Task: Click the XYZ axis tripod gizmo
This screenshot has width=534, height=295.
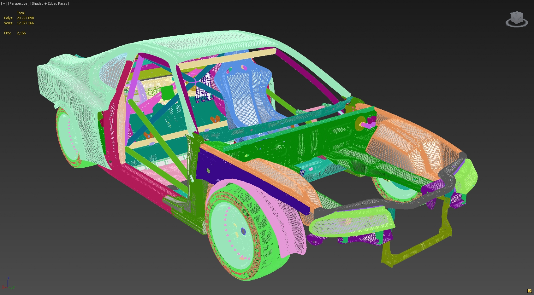Action: [8, 283]
